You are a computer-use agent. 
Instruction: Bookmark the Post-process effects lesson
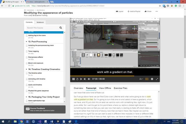click(x=26, y=57)
